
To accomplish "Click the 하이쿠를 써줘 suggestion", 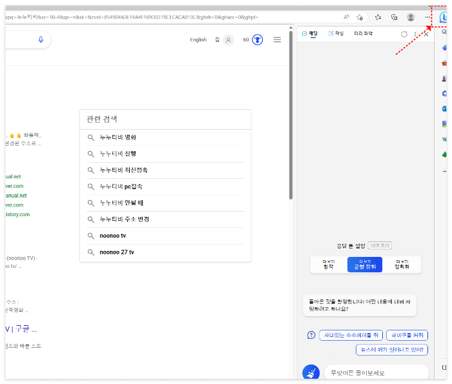I will click(x=407, y=335).
